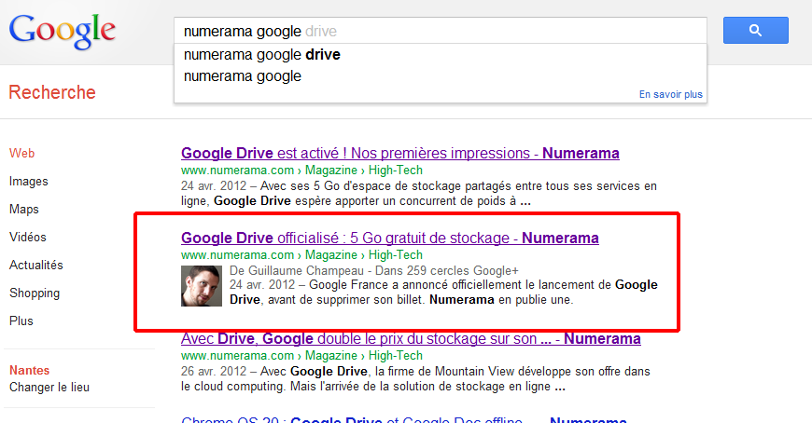The height and width of the screenshot is (423, 812).
Task: Open 'Avec Drive, Google double le prix' result
Action: coord(411,339)
